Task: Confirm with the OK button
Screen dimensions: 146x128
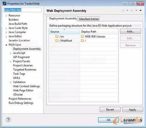Action: pyautogui.click(x=108, y=120)
